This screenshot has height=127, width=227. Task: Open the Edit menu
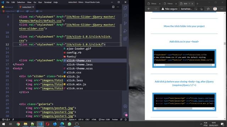(x=13, y=2)
